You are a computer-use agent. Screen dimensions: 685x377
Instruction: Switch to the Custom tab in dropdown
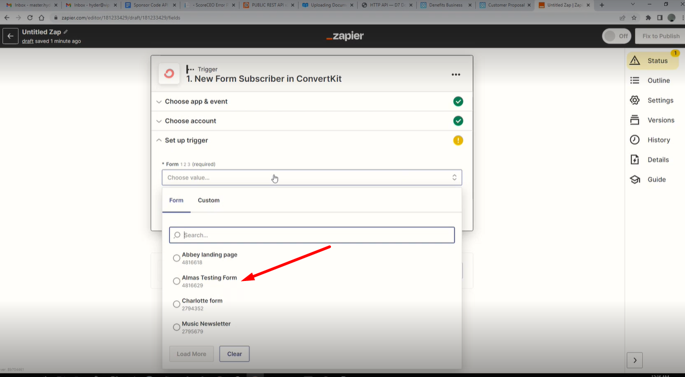click(209, 200)
